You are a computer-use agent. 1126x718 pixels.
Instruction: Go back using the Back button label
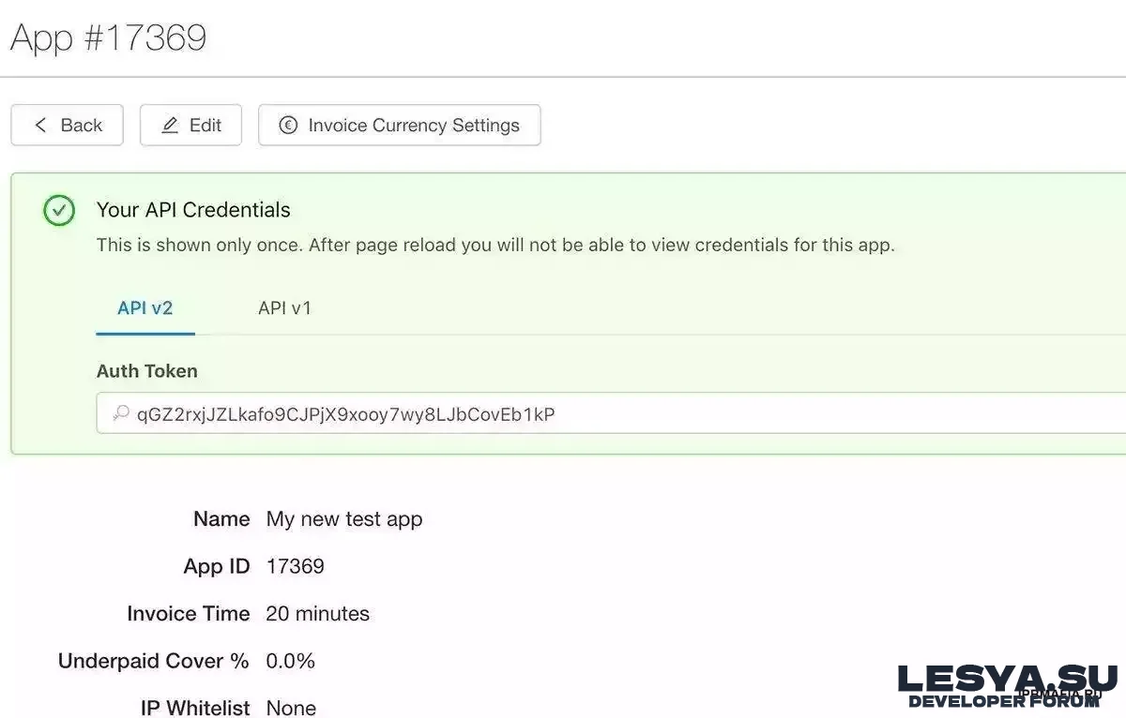point(82,126)
